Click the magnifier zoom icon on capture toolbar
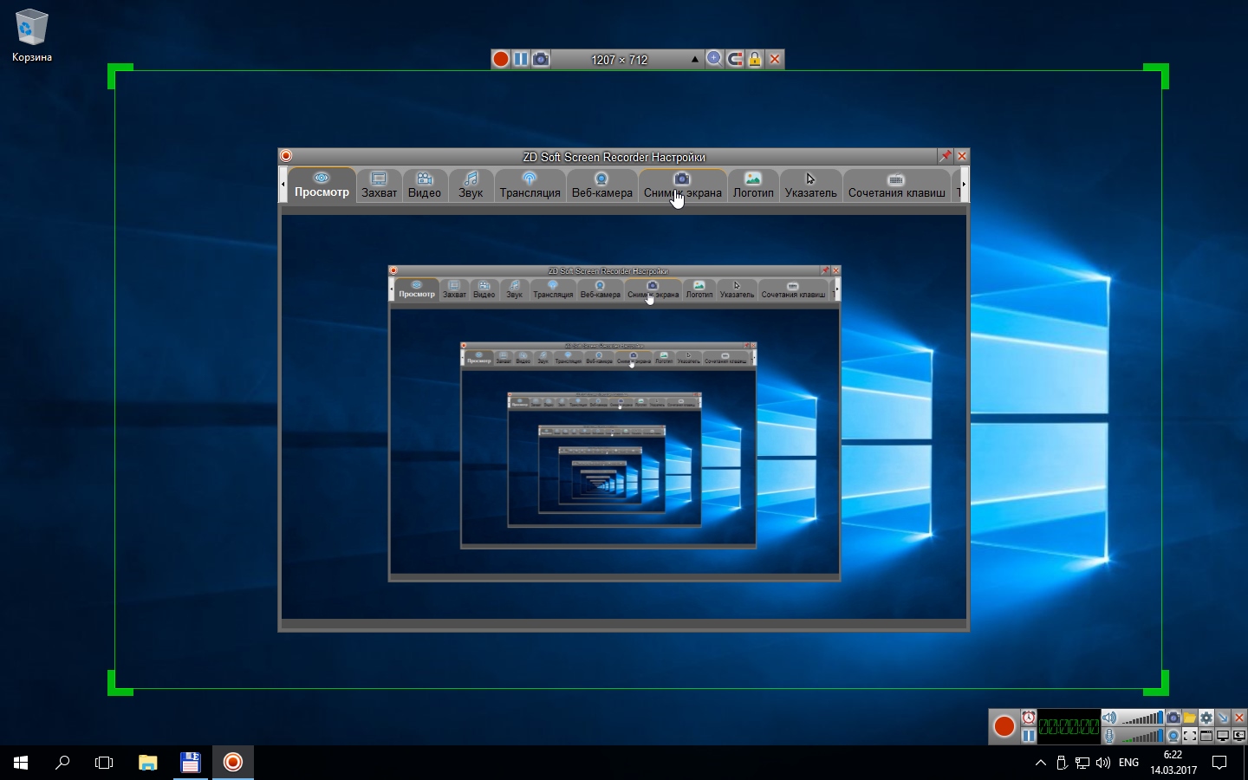The image size is (1248, 780). pyautogui.click(x=714, y=59)
